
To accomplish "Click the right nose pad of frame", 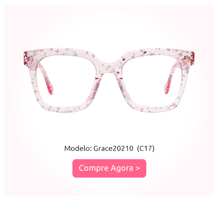I will click(x=122, y=85).
